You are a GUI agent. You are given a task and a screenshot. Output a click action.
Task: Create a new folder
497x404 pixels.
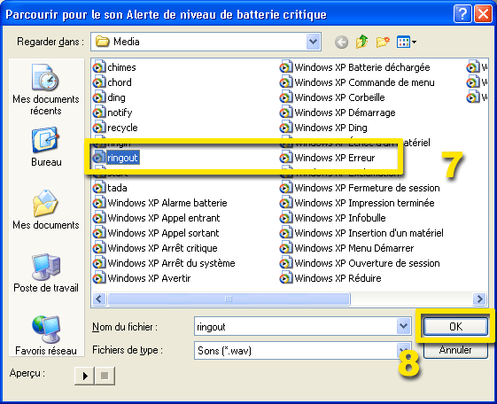click(383, 42)
